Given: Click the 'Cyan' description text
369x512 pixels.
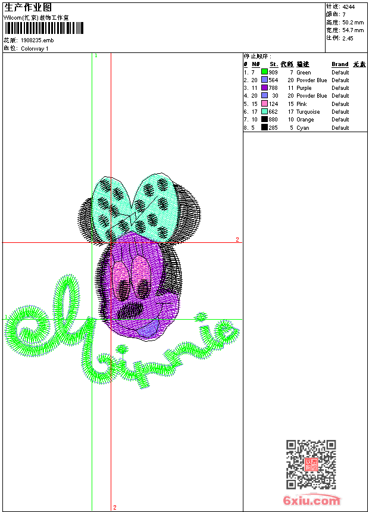Looking at the screenshot, I should click(x=302, y=127).
